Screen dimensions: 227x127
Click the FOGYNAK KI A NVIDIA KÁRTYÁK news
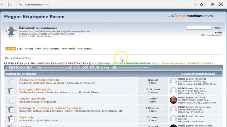click(57, 64)
